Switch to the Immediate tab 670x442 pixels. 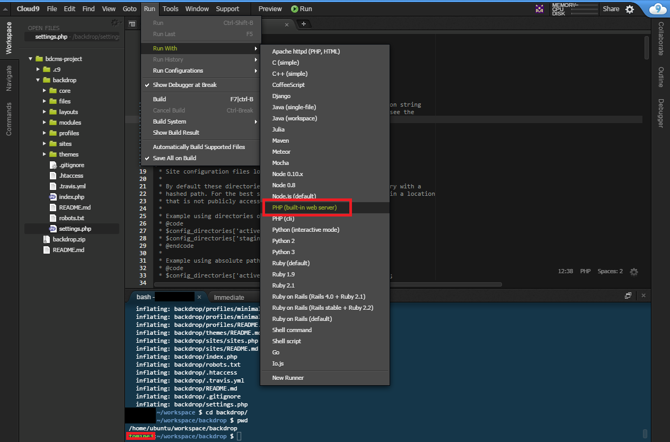(x=229, y=297)
